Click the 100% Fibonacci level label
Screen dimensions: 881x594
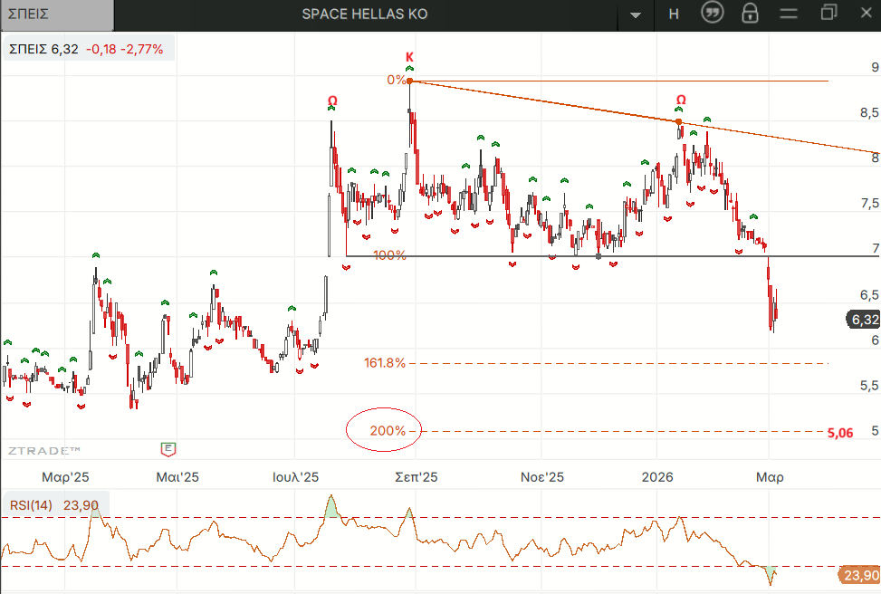pos(389,255)
